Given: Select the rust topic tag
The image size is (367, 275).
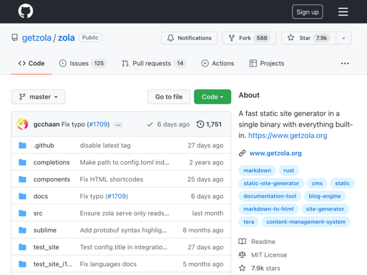Looking at the screenshot, I should pos(288,171).
